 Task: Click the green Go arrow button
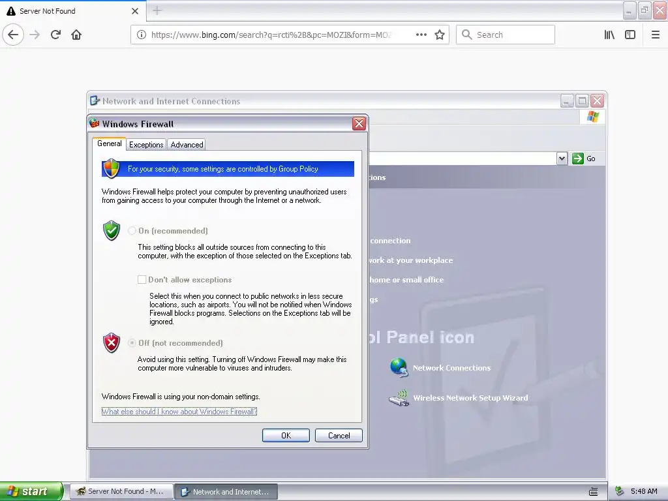tap(578, 159)
